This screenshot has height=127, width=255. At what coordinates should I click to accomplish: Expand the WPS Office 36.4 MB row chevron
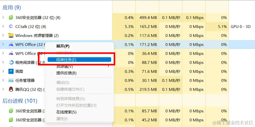click(3, 53)
